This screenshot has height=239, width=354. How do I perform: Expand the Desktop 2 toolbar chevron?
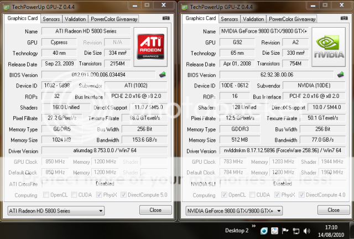pyautogui.click(x=254, y=226)
